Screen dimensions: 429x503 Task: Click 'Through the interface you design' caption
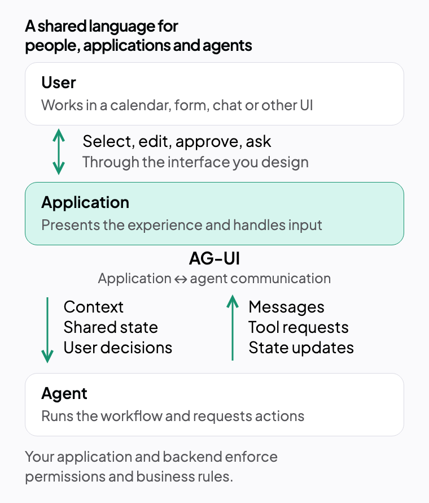click(x=195, y=162)
